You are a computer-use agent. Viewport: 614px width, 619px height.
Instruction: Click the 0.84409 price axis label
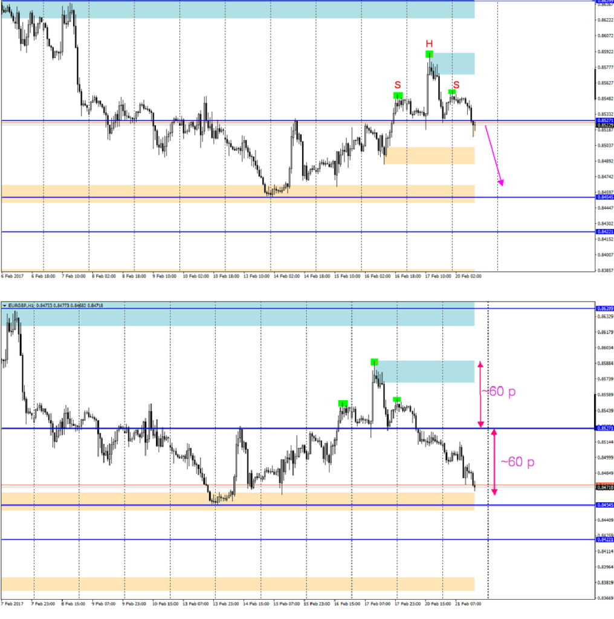click(x=606, y=520)
